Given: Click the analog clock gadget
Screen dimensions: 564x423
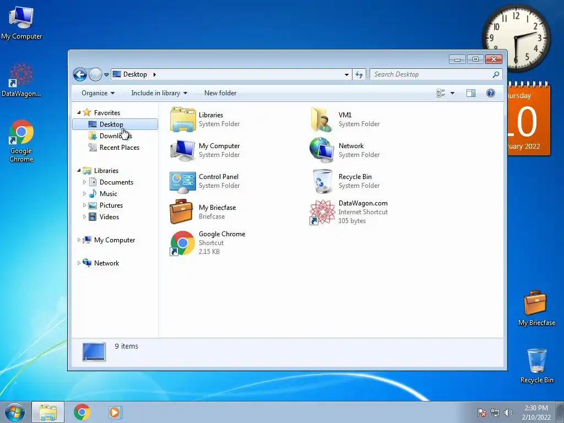Looking at the screenshot, I should [x=516, y=38].
